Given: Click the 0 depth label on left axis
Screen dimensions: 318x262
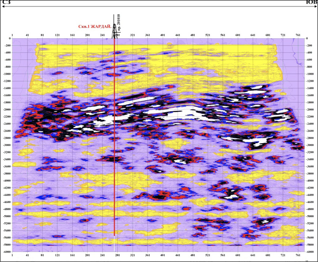Looking at the screenshot, I should (10, 38).
